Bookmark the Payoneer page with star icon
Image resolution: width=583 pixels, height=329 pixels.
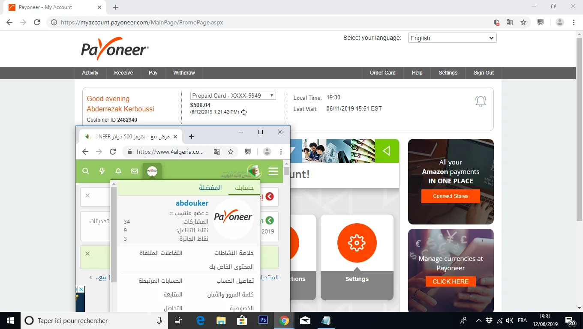523,22
